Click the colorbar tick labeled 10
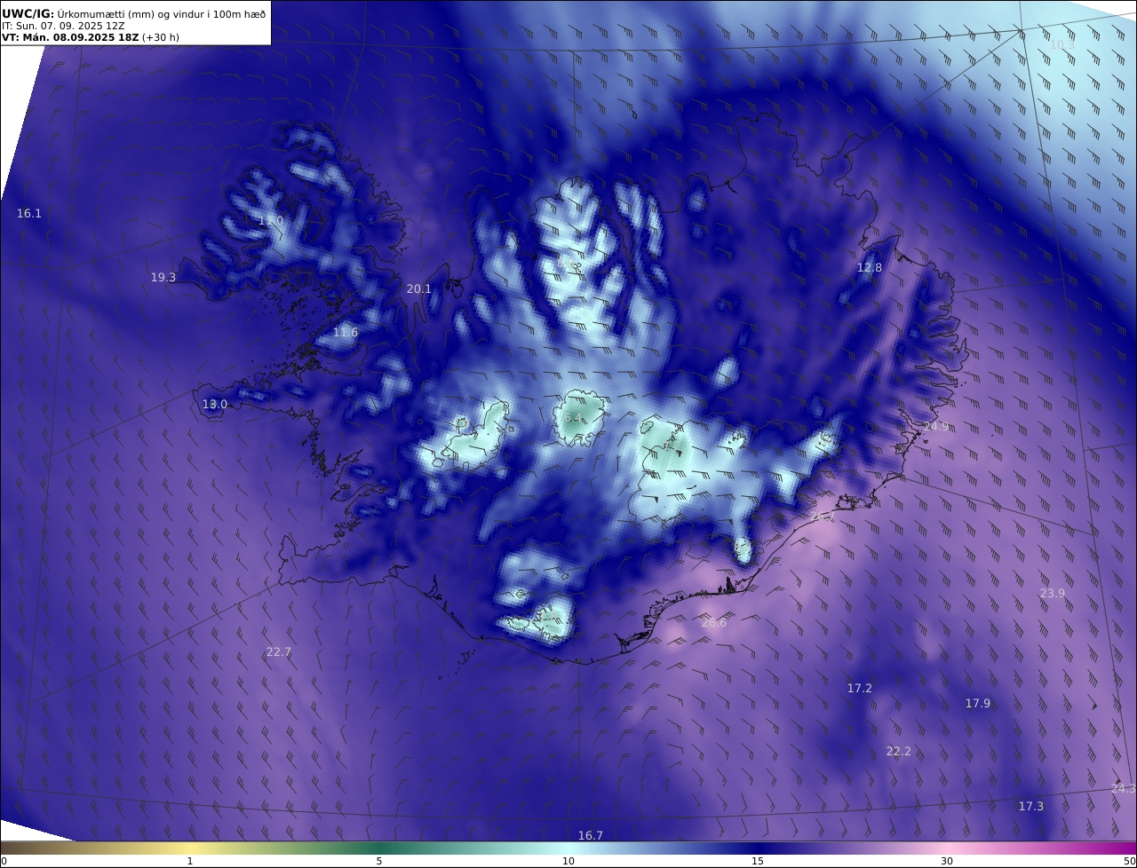The width and height of the screenshot is (1137, 868). (568, 862)
